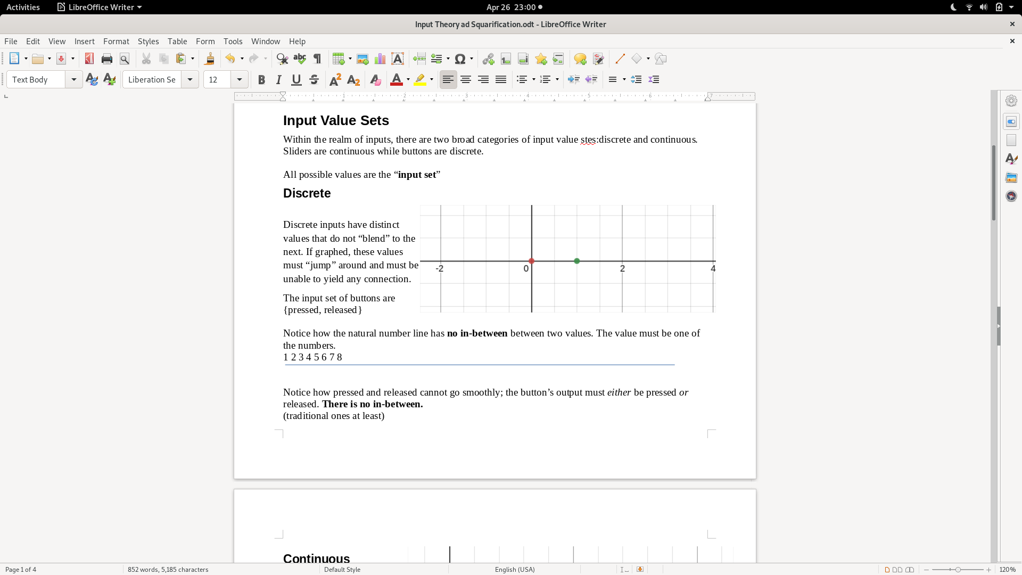Click the Print icon
This screenshot has width=1022, height=575.
tap(107, 59)
